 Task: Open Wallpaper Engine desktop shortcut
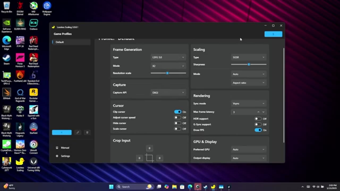pyautogui.click(x=47, y=8)
